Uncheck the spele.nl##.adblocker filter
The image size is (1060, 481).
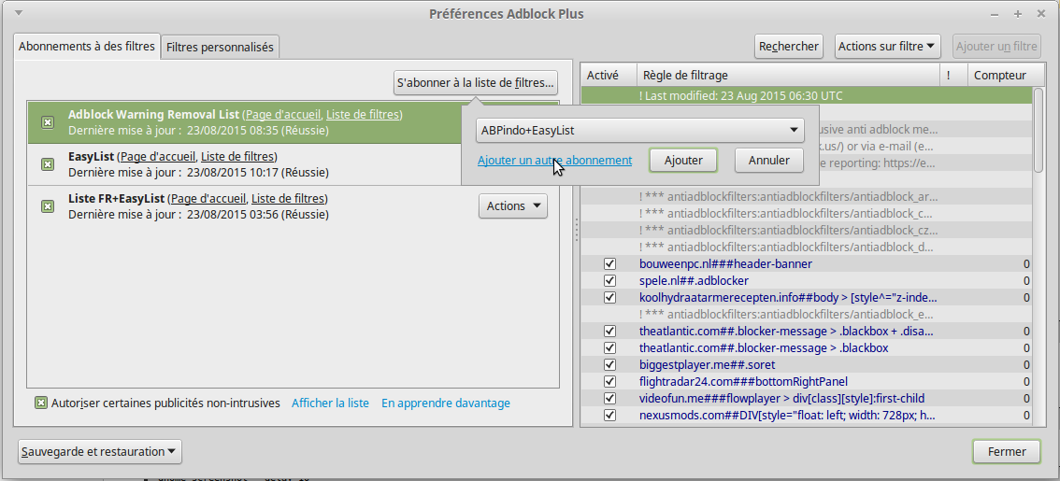point(609,280)
